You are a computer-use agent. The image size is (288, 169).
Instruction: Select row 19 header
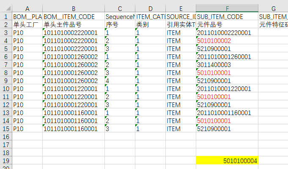coord(6,161)
